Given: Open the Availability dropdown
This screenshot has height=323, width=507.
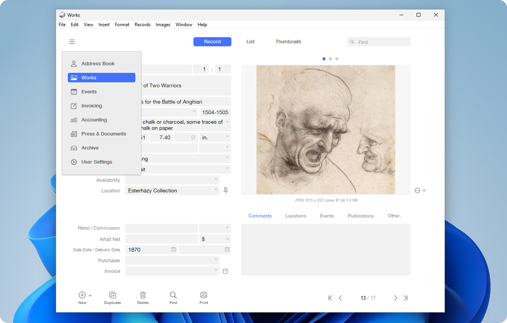Looking at the screenshot, I should pos(216,179).
